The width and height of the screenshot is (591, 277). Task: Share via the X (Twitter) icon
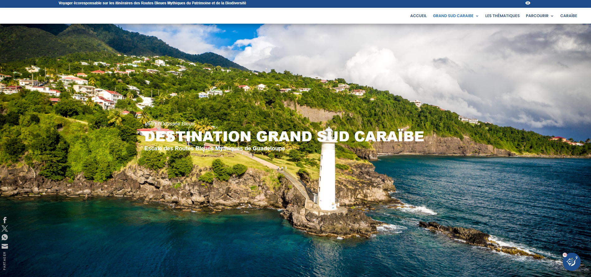5,229
